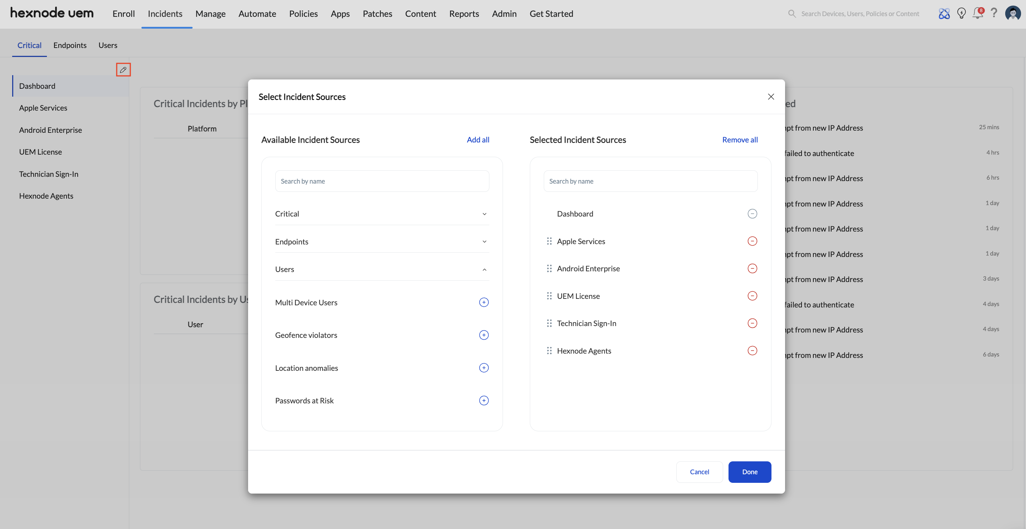Screen dimensions: 1026x529
Task: Switch to the Endpoints tab
Action: pos(70,45)
